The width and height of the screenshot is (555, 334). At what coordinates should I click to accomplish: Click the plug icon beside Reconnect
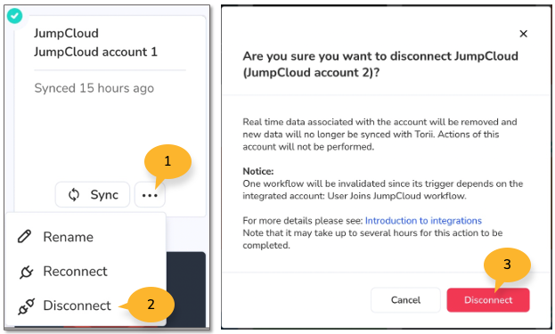pos(26,272)
